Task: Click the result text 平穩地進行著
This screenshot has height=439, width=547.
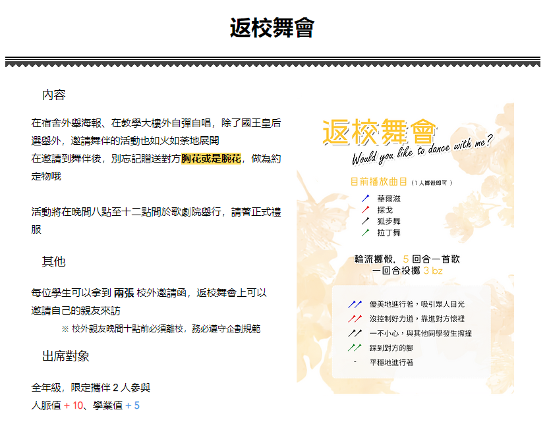Action: coord(391,363)
